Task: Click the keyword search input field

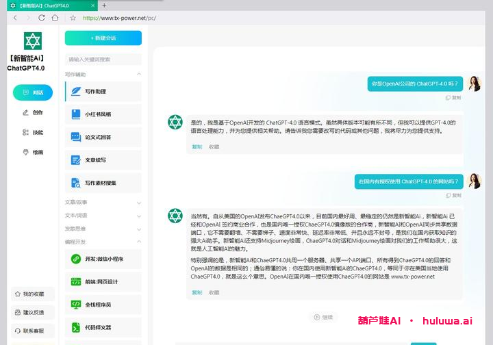Action: pyautogui.click(x=103, y=59)
